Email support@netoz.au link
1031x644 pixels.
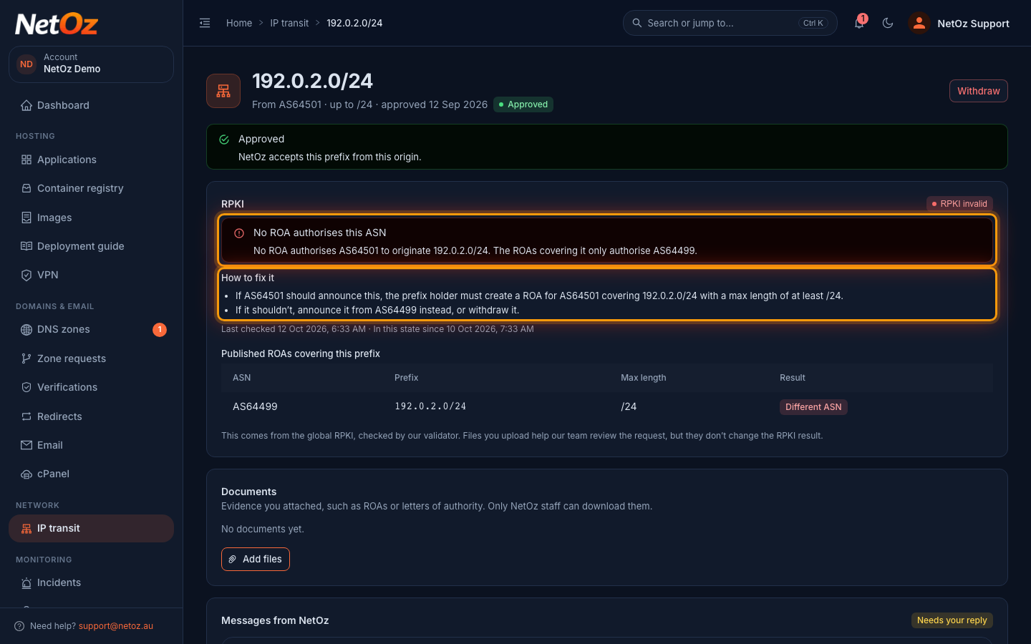pyautogui.click(x=116, y=626)
